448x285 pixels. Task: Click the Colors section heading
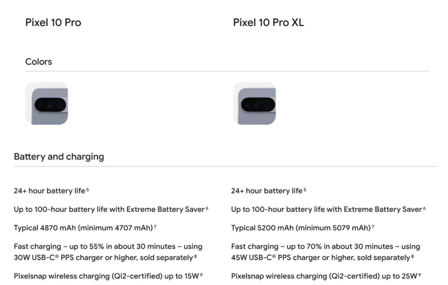click(39, 62)
